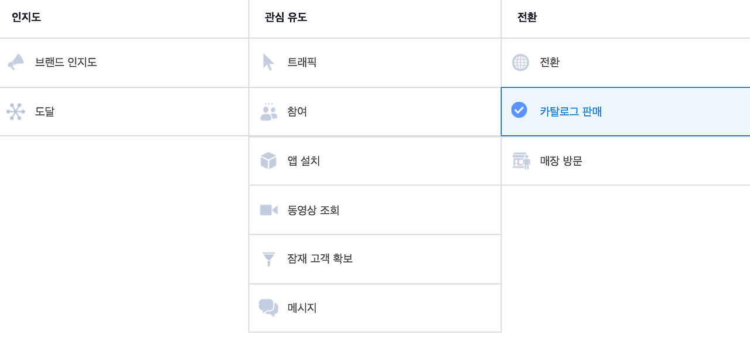The width and height of the screenshot is (750, 338).
Task: Choose 전환 as the campaign objective
Action: point(586,63)
